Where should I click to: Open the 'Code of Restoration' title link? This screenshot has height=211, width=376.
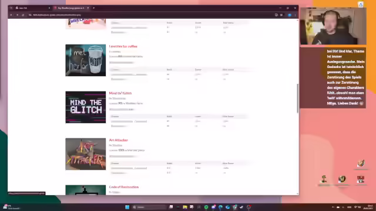click(x=124, y=187)
